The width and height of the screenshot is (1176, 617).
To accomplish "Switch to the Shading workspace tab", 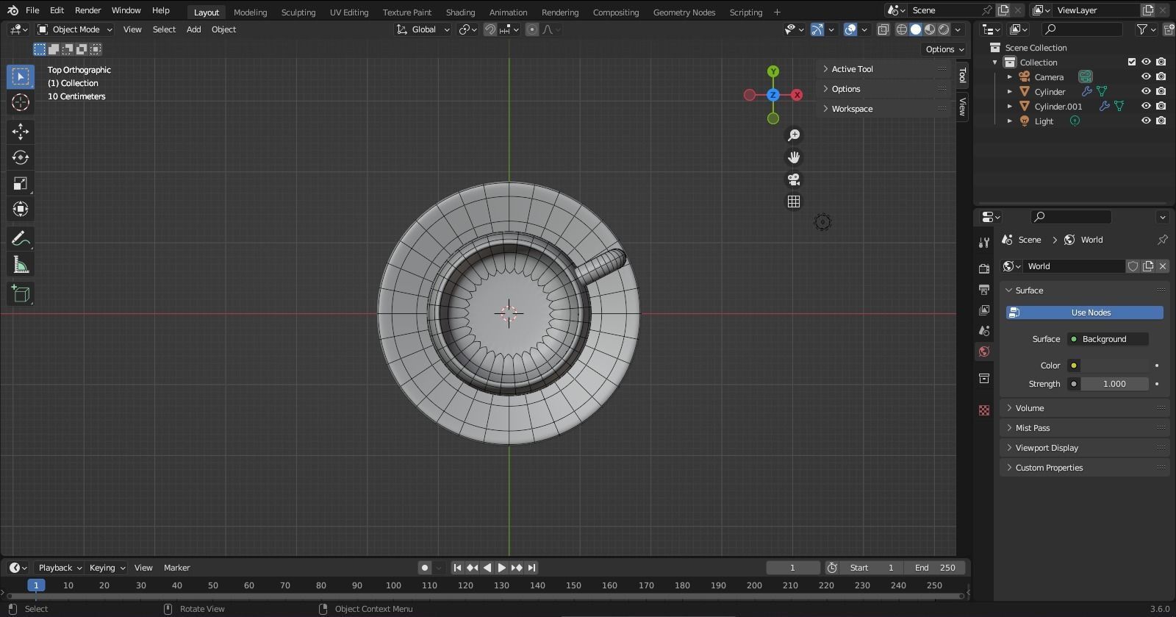I will click(x=460, y=13).
